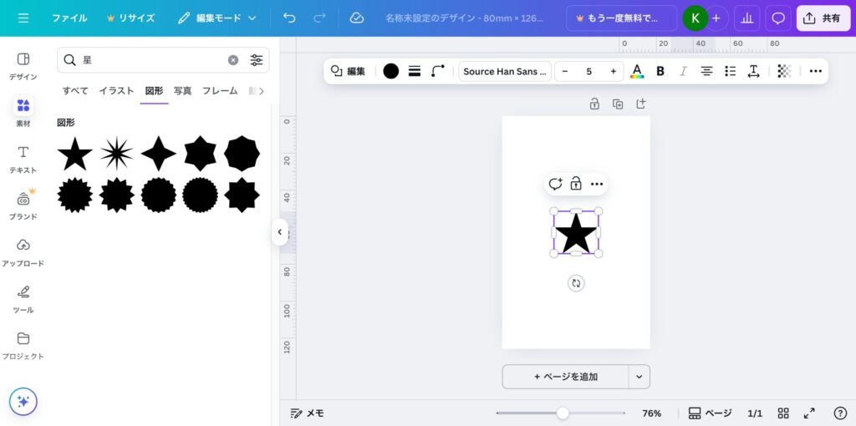Open the transparency checkerboard icon
Image resolution: width=856 pixels, height=426 pixels.
(783, 71)
